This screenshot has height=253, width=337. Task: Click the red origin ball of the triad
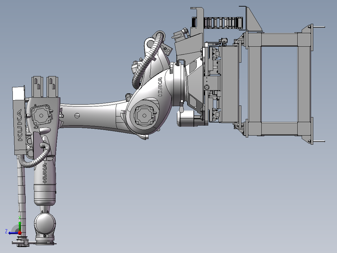point(20,233)
